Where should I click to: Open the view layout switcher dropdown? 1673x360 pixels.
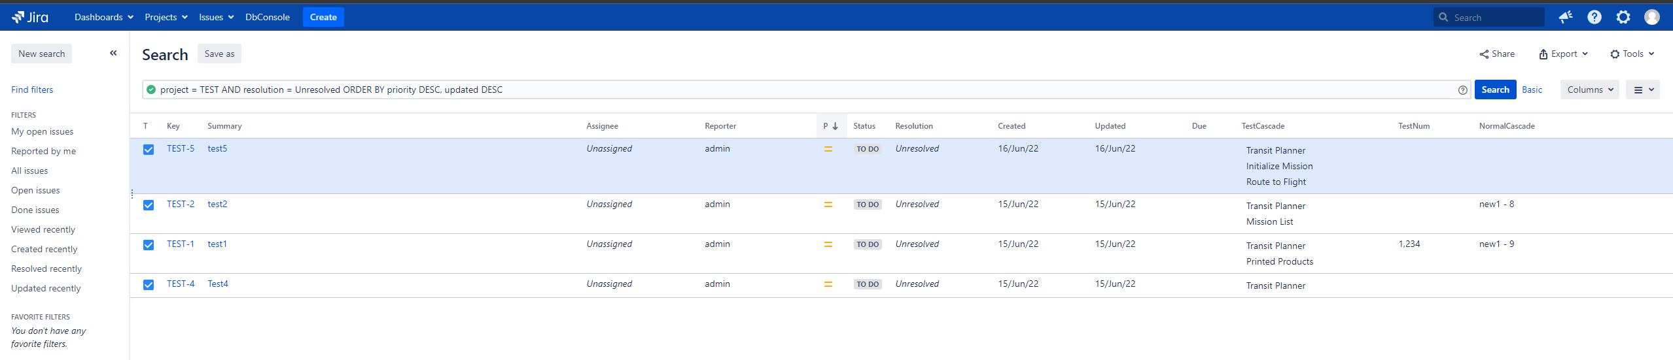coord(1643,90)
